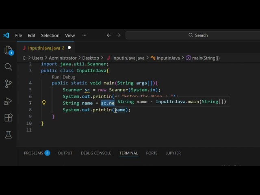Viewport: 260px width, 195px height.
Task: Click line number 11 in the gutter
Action: (x=29, y=130)
